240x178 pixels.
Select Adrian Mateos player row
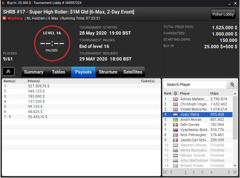(x=197, y=99)
